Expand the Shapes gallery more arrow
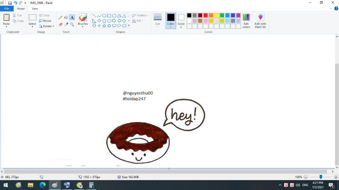The image size is (339, 190). click(129, 26)
